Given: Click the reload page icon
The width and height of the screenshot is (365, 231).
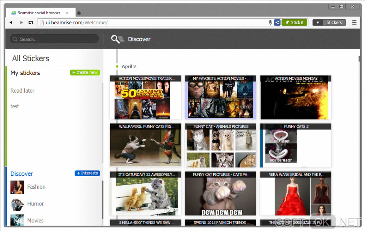Looking at the screenshot, I should click(x=31, y=23).
